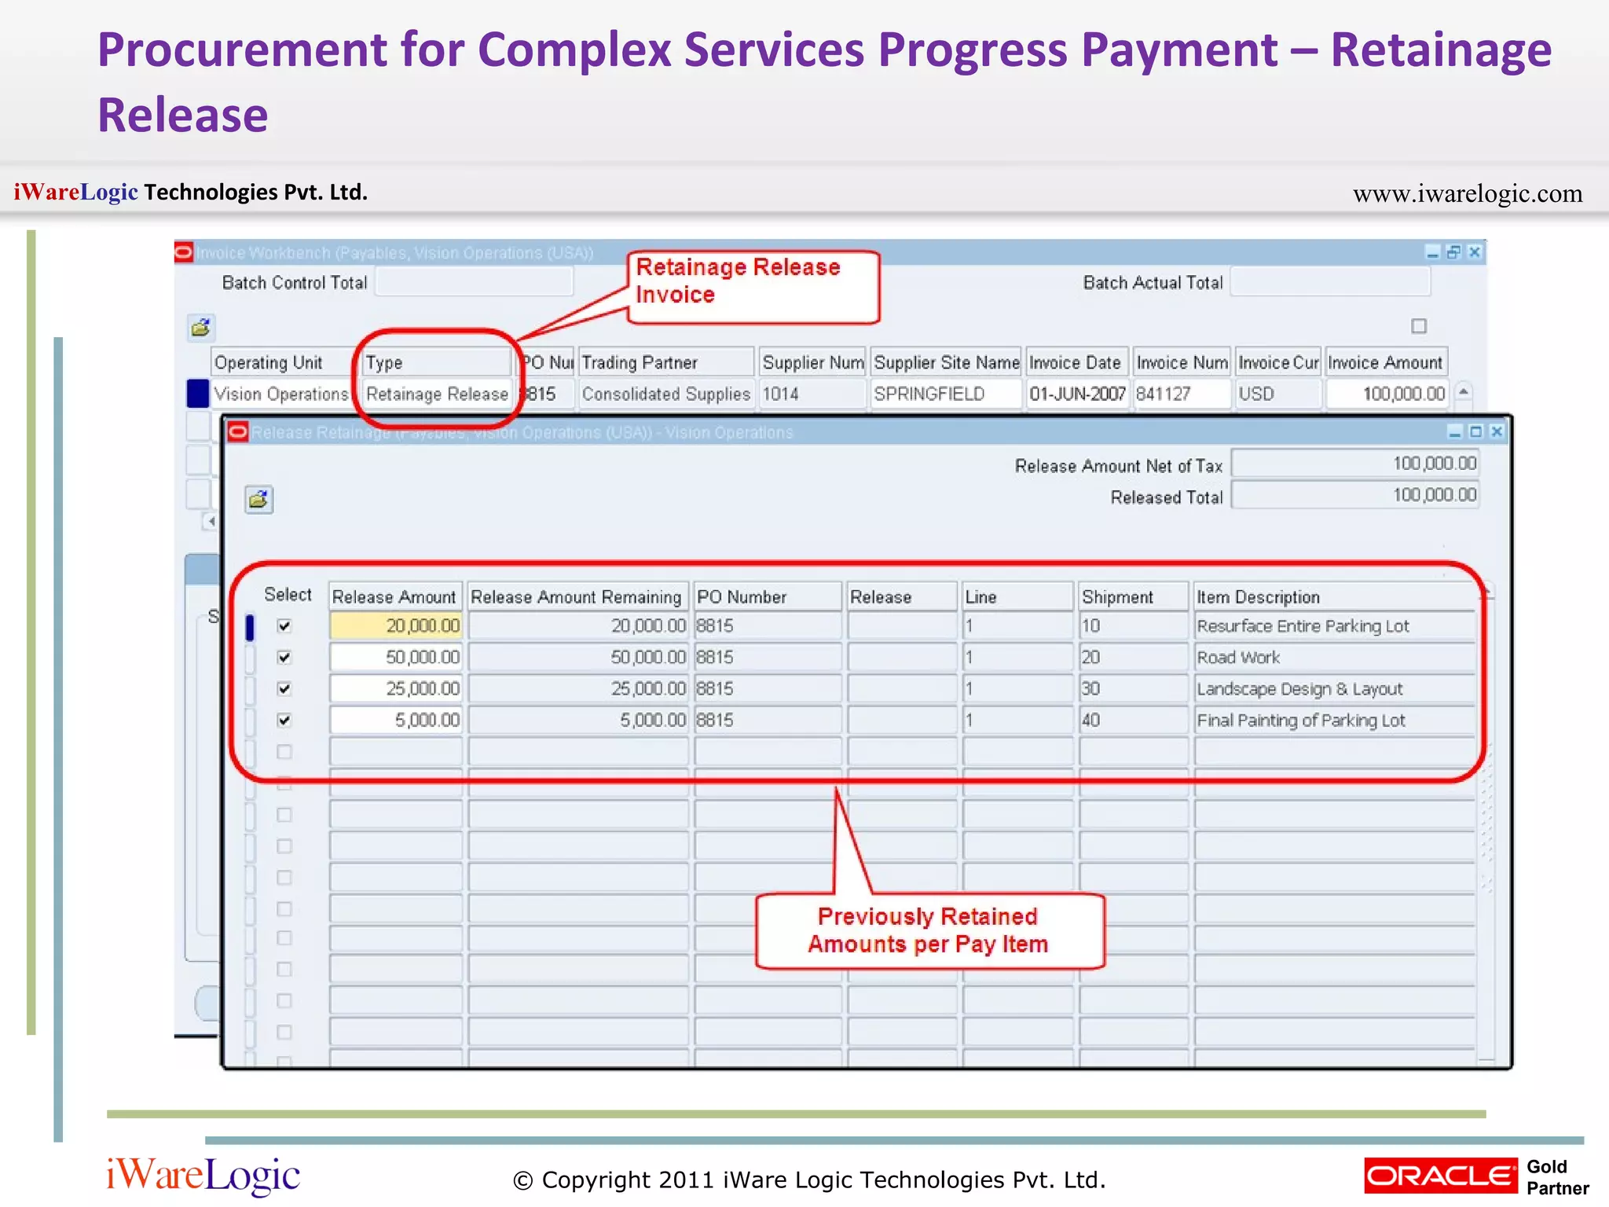Click Landscape Design & Layout description
Viewport: 1609px width, 1207px height.
1334,689
